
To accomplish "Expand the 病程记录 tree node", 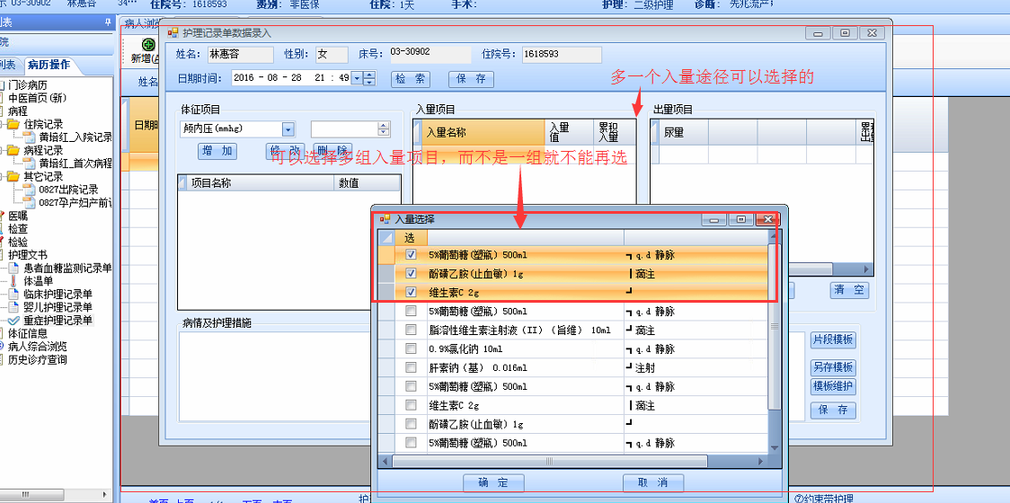I will pyautogui.click(x=2, y=150).
